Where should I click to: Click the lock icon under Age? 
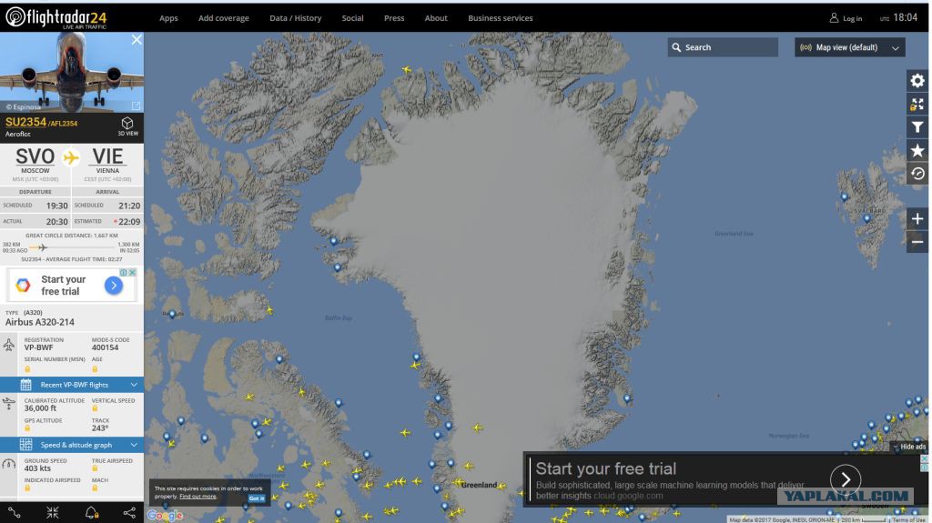tap(95, 368)
